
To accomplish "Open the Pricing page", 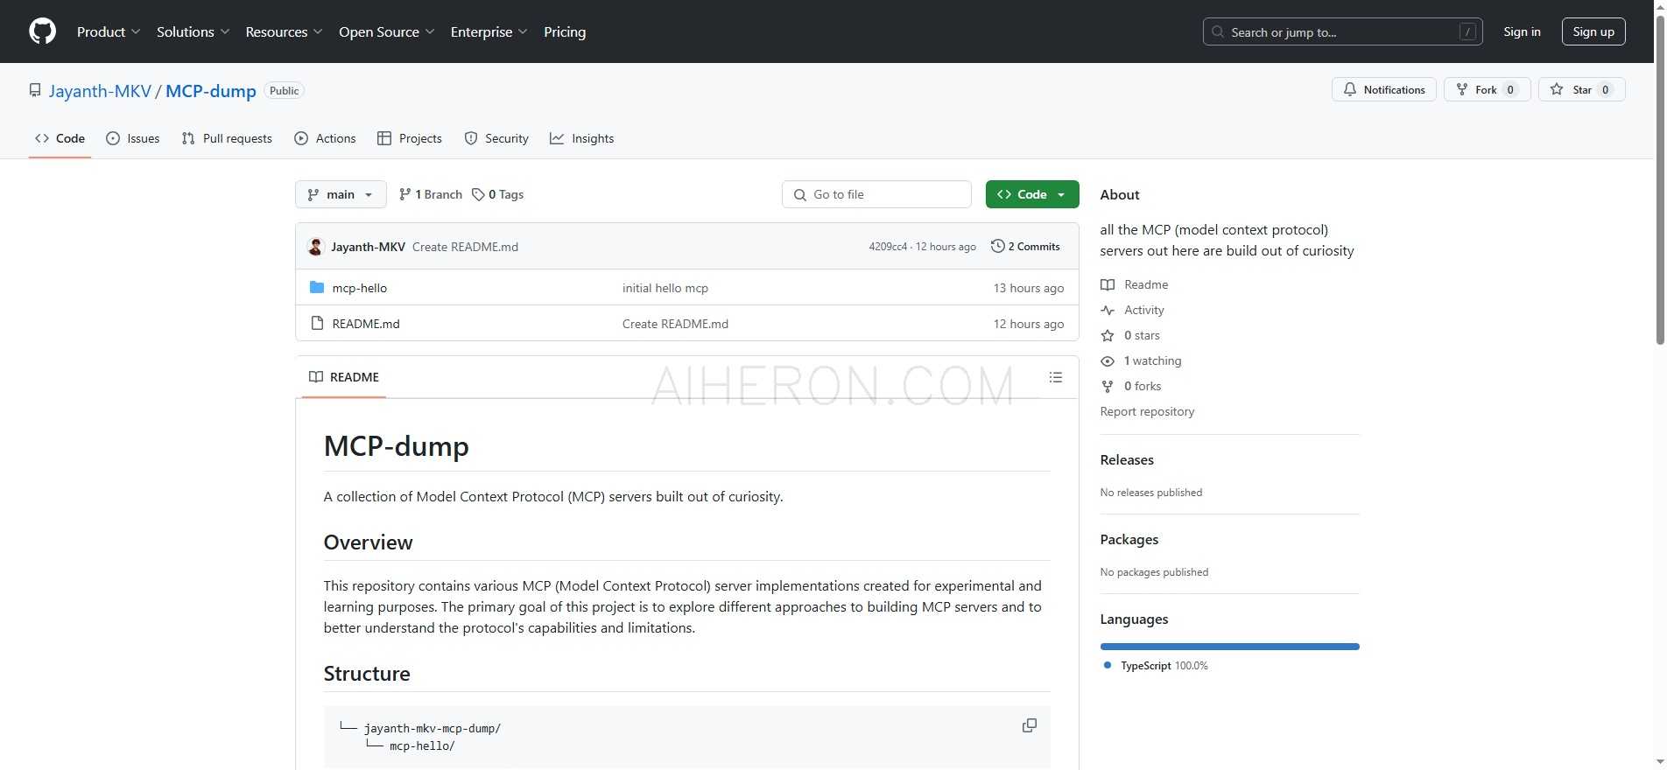I will tap(565, 31).
